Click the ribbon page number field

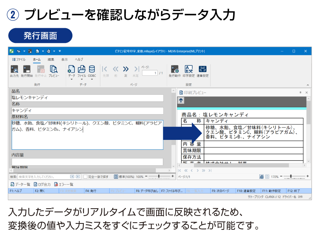[150, 73]
